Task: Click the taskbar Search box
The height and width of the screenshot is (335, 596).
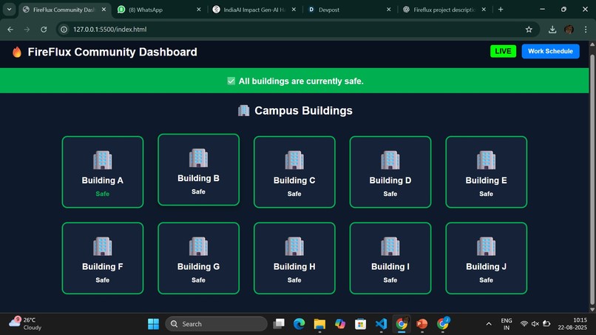Action: 216,324
